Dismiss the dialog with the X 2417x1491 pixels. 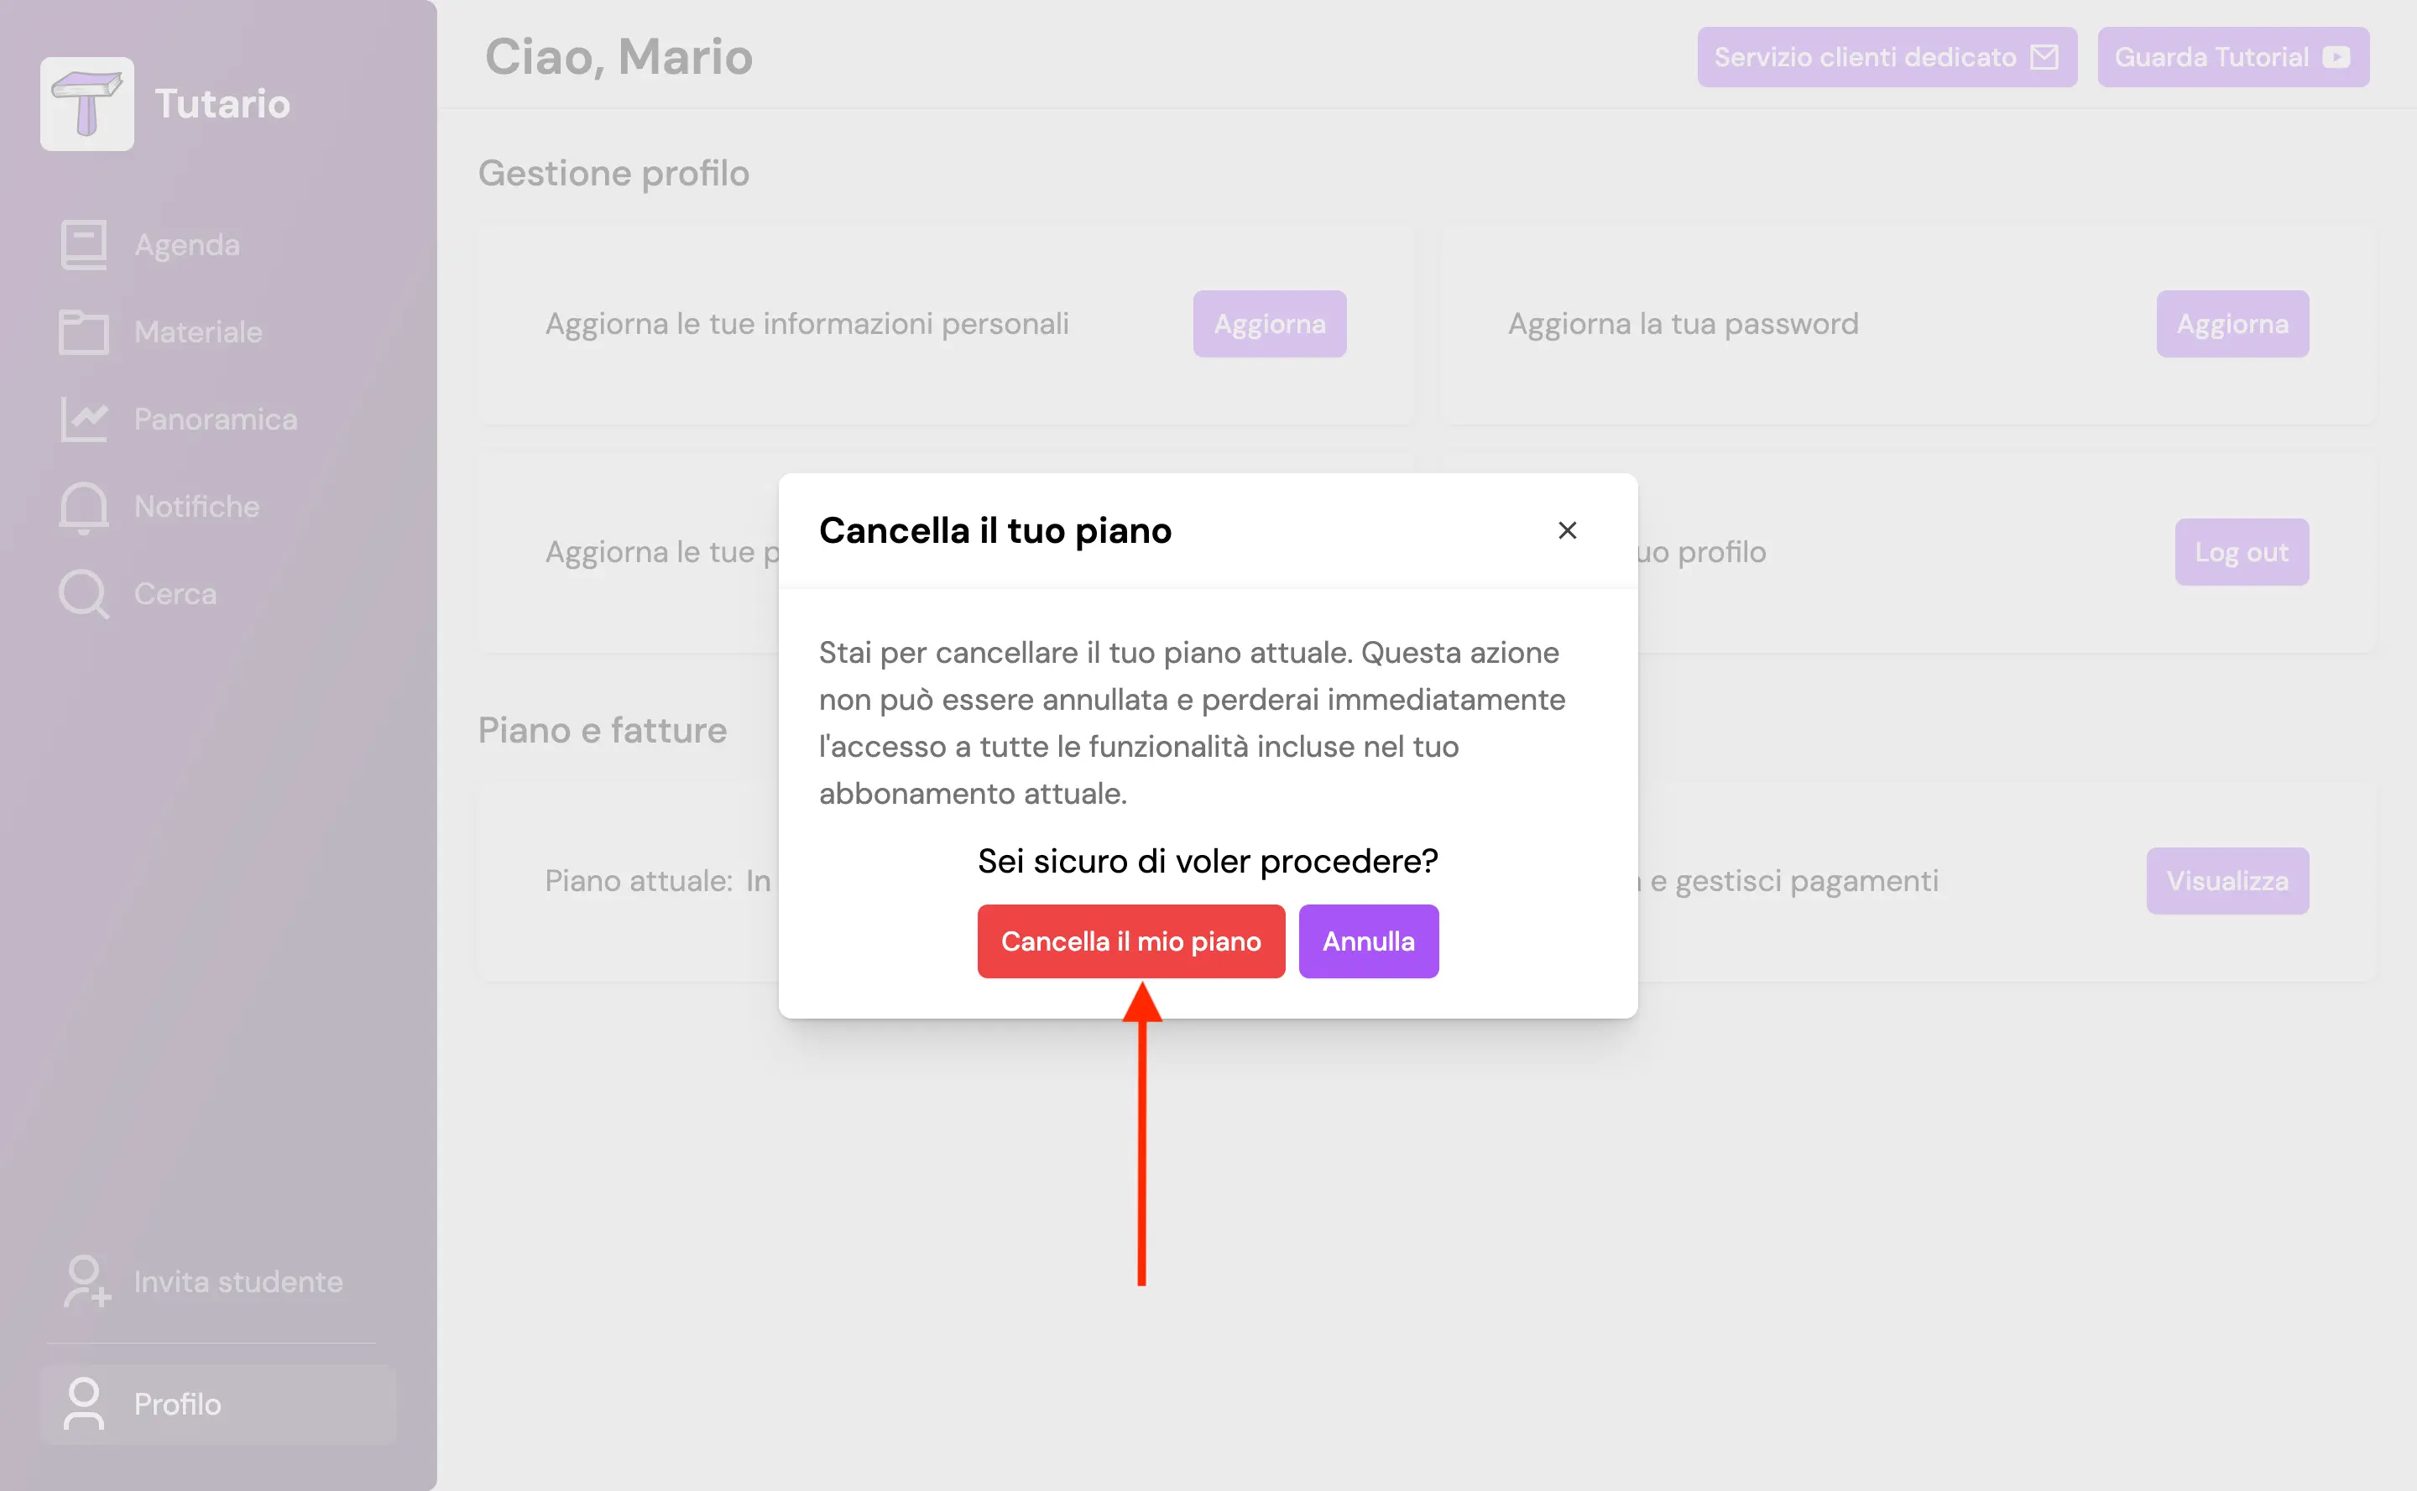[1568, 530]
